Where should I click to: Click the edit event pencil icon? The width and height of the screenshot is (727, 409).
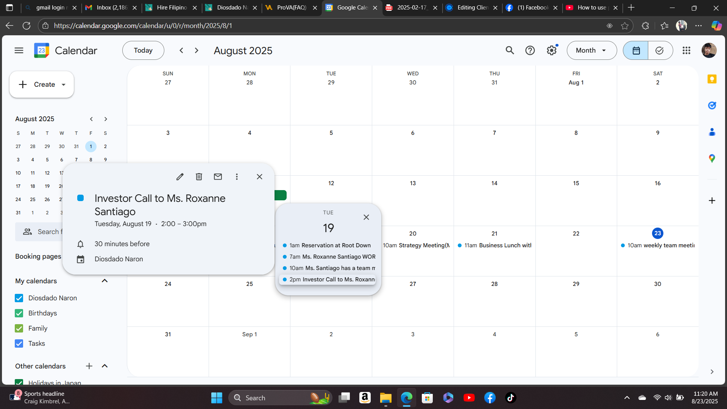tap(180, 177)
